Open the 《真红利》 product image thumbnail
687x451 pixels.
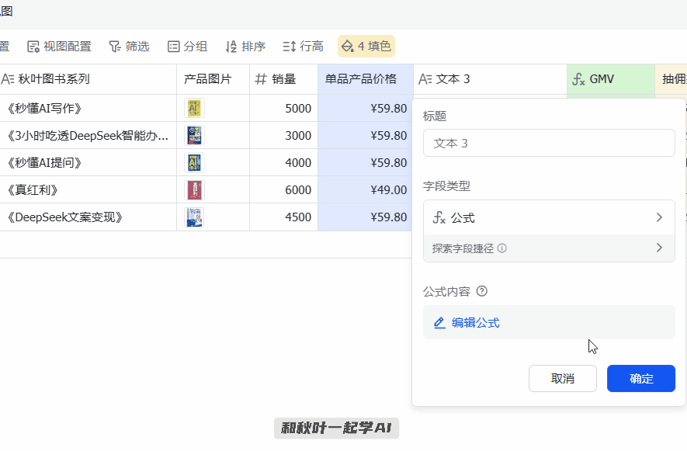195,190
